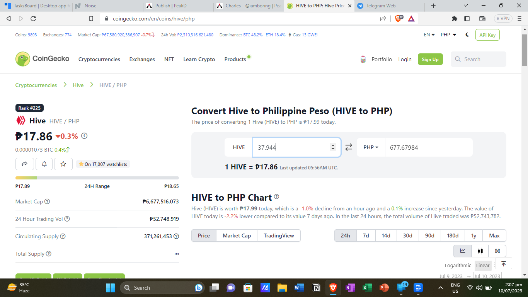
Task: Expand the chart to fullscreen
Action: point(497,251)
